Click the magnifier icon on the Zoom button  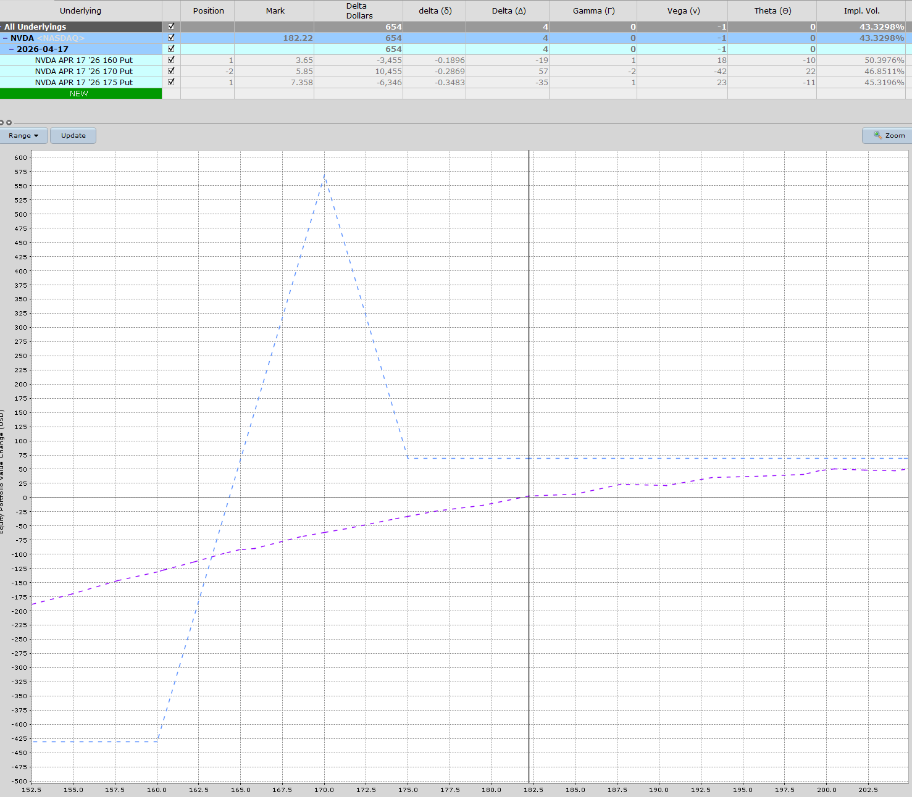tap(877, 135)
